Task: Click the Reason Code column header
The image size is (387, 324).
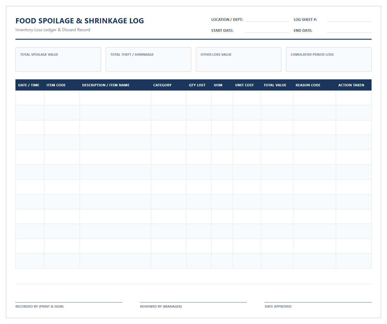Action: pos(315,85)
